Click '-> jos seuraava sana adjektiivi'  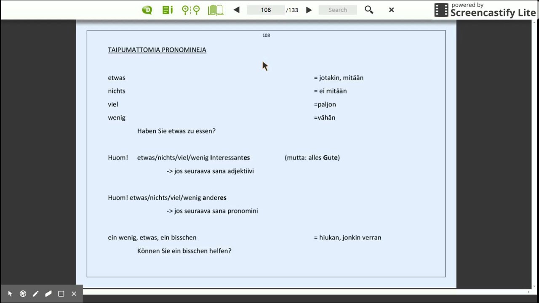(210, 171)
